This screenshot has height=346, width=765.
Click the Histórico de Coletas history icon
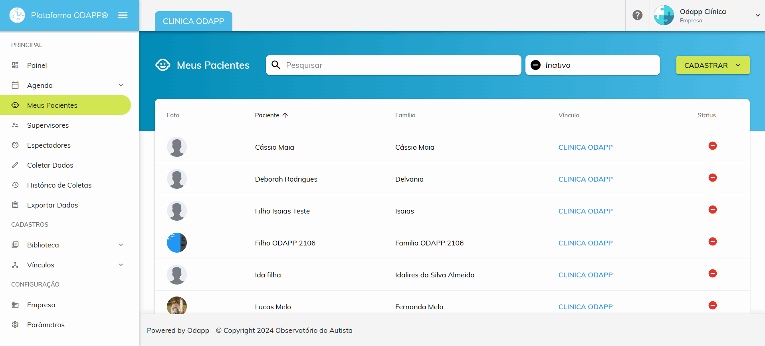[15, 185]
